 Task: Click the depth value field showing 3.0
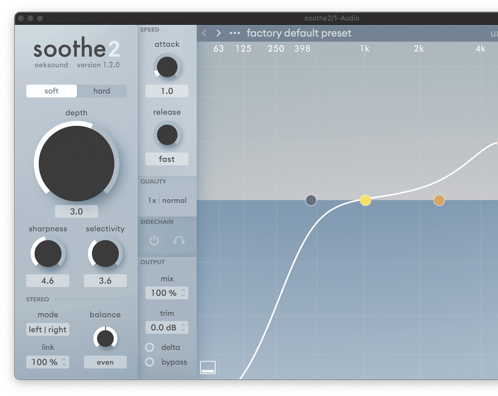coord(76,211)
